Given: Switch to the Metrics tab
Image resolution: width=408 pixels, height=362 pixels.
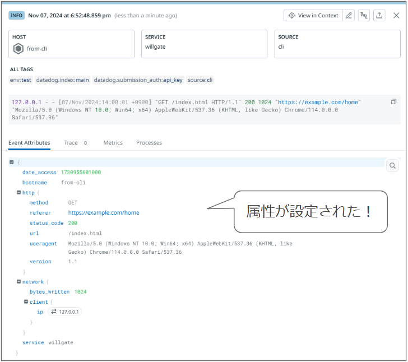Looking at the screenshot, I should (x=113, y=142).
